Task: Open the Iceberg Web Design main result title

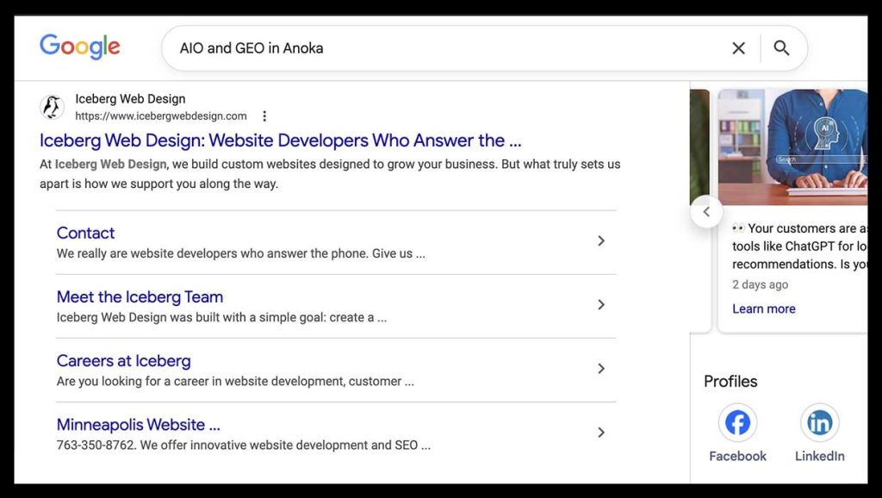Action: [x=280, y=140]
